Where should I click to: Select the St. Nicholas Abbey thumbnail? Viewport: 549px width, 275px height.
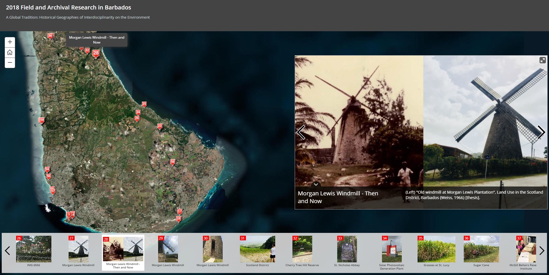pos(347,249)
